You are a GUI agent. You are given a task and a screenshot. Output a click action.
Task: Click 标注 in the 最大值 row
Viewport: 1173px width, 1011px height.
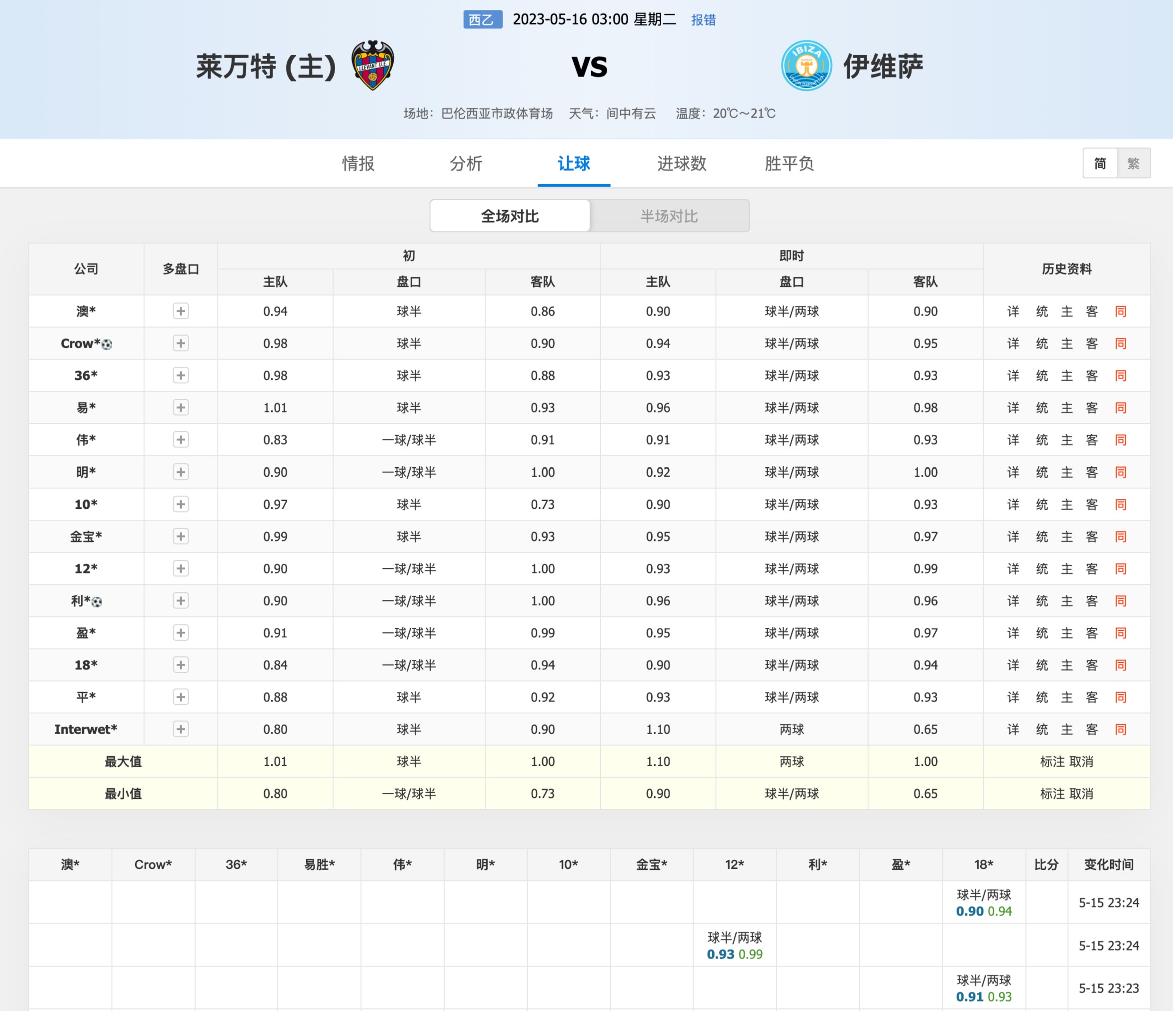pos(1052,762)
